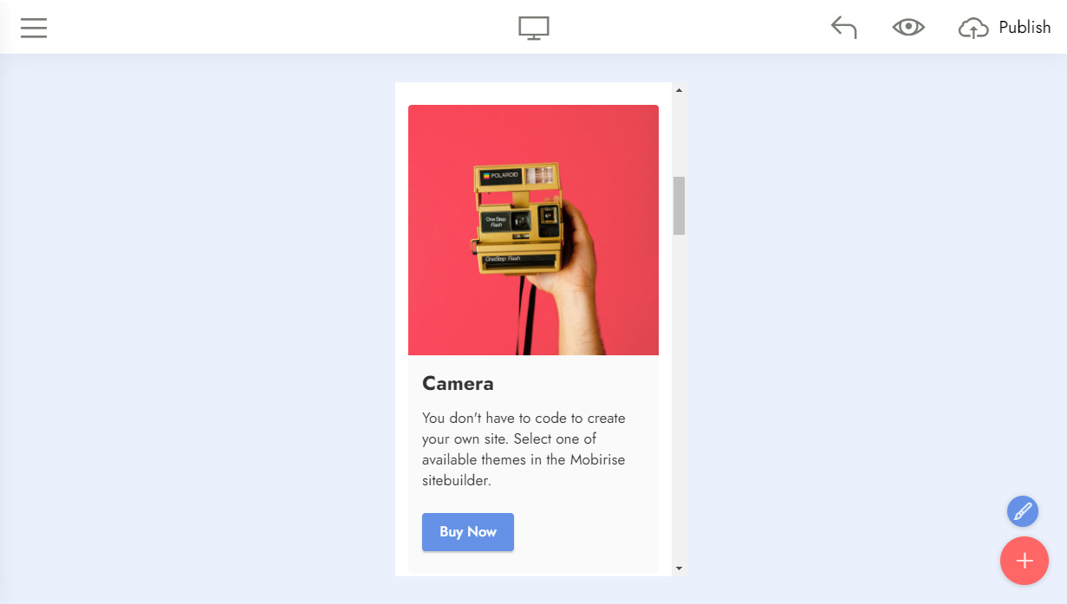Open the hamburger menu
1067x604 pixels.
34,28
